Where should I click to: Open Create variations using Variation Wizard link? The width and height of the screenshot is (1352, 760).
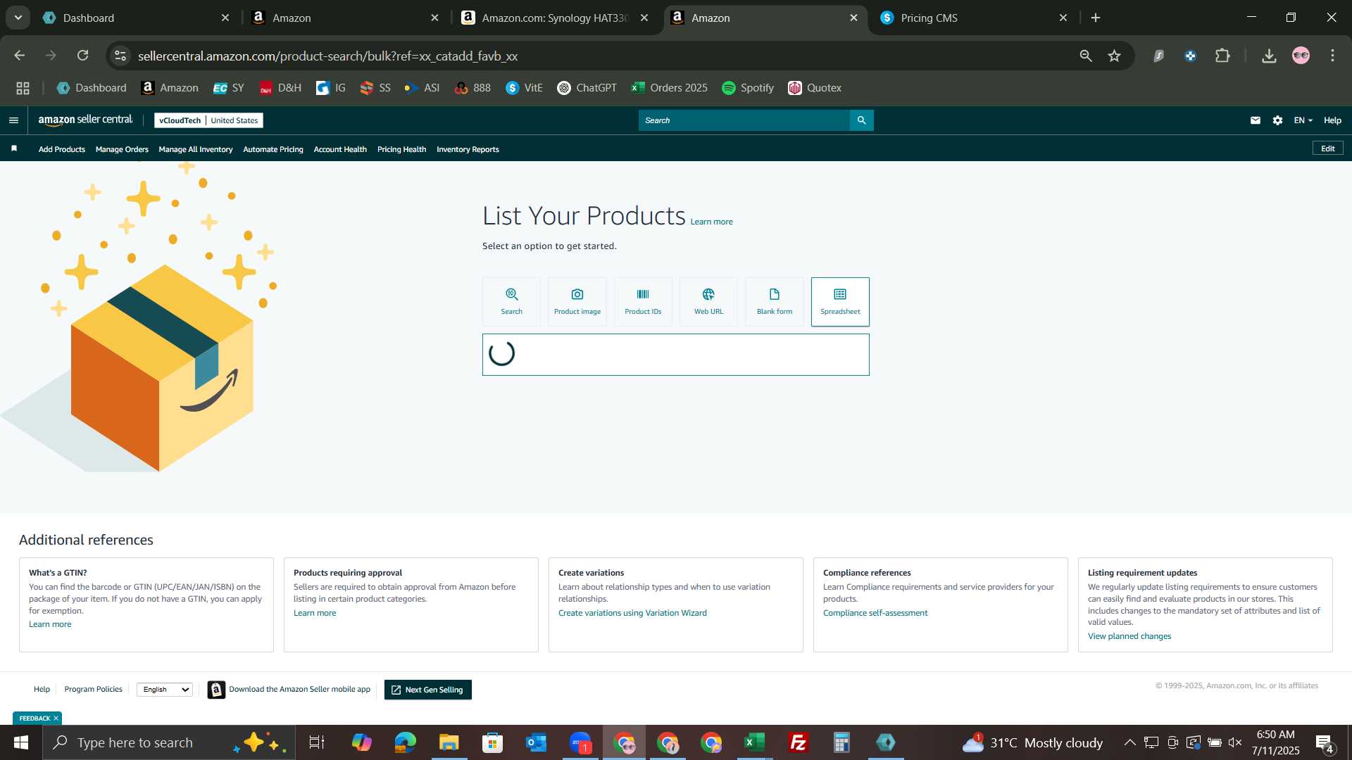(x=632, y=613)
